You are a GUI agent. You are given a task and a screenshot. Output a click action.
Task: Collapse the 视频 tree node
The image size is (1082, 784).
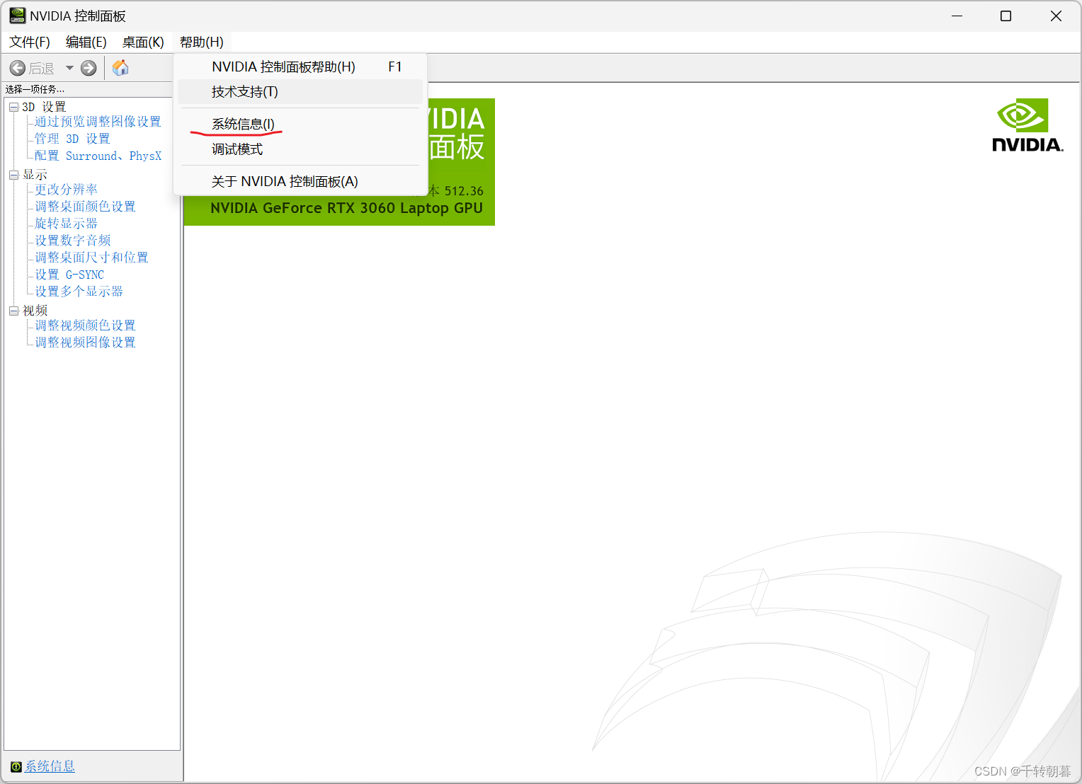[x=13, y=311]
